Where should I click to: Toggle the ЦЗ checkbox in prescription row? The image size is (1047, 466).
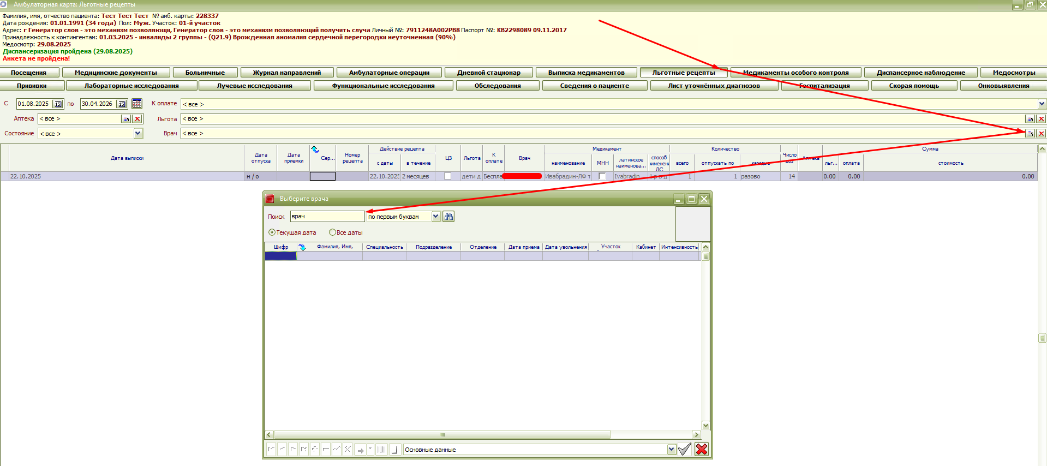click(448, 176)
